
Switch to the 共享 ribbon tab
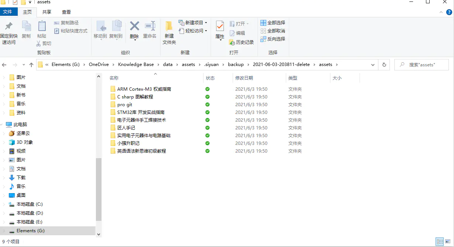click(47, 12)
